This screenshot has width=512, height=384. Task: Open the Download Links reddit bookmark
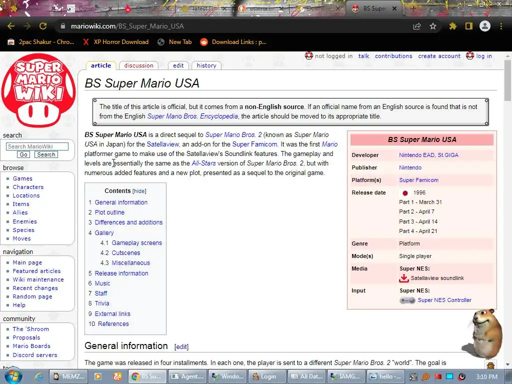233,42
